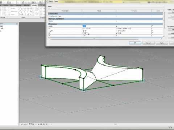Screen dimensions: 174x130
Task: Click the Draw panel title label
Action: [x=23, y=18]
